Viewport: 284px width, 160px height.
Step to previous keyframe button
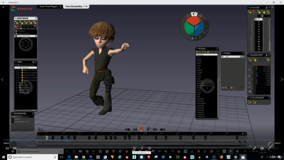135,129
